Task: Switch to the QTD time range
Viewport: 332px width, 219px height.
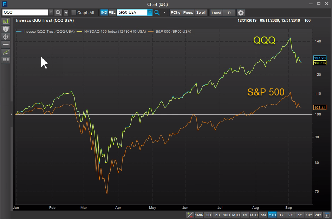Action: (254, 215)
